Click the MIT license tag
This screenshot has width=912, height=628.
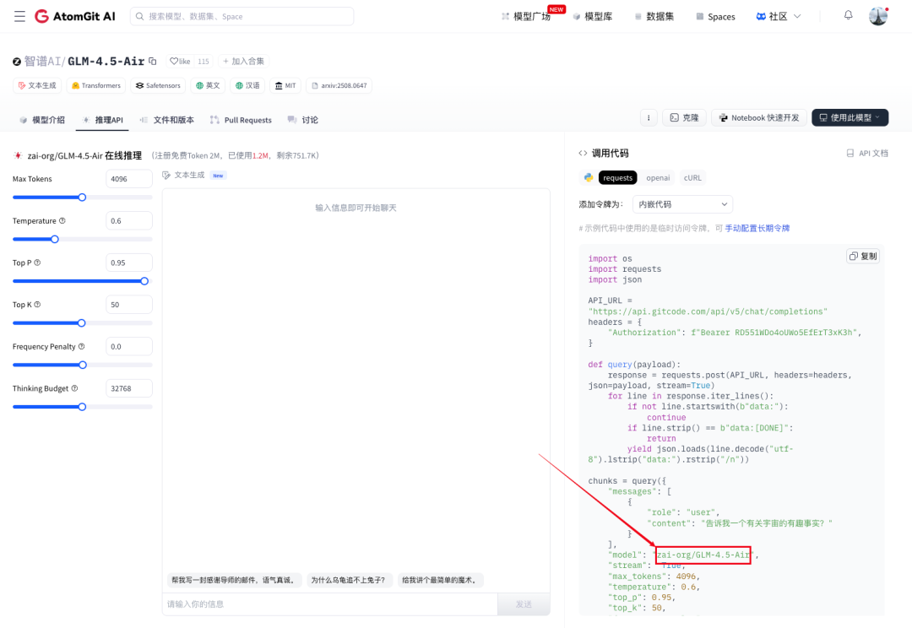[x=285, y=85]
